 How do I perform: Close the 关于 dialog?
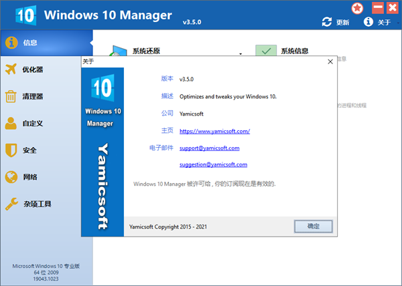(330, 61)
